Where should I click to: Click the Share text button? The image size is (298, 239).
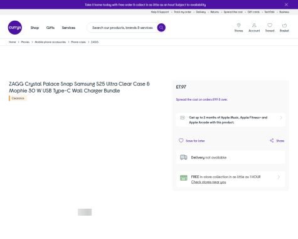point(280,141)
